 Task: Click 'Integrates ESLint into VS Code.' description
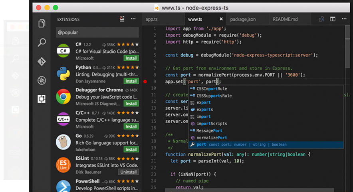[107, 165]
